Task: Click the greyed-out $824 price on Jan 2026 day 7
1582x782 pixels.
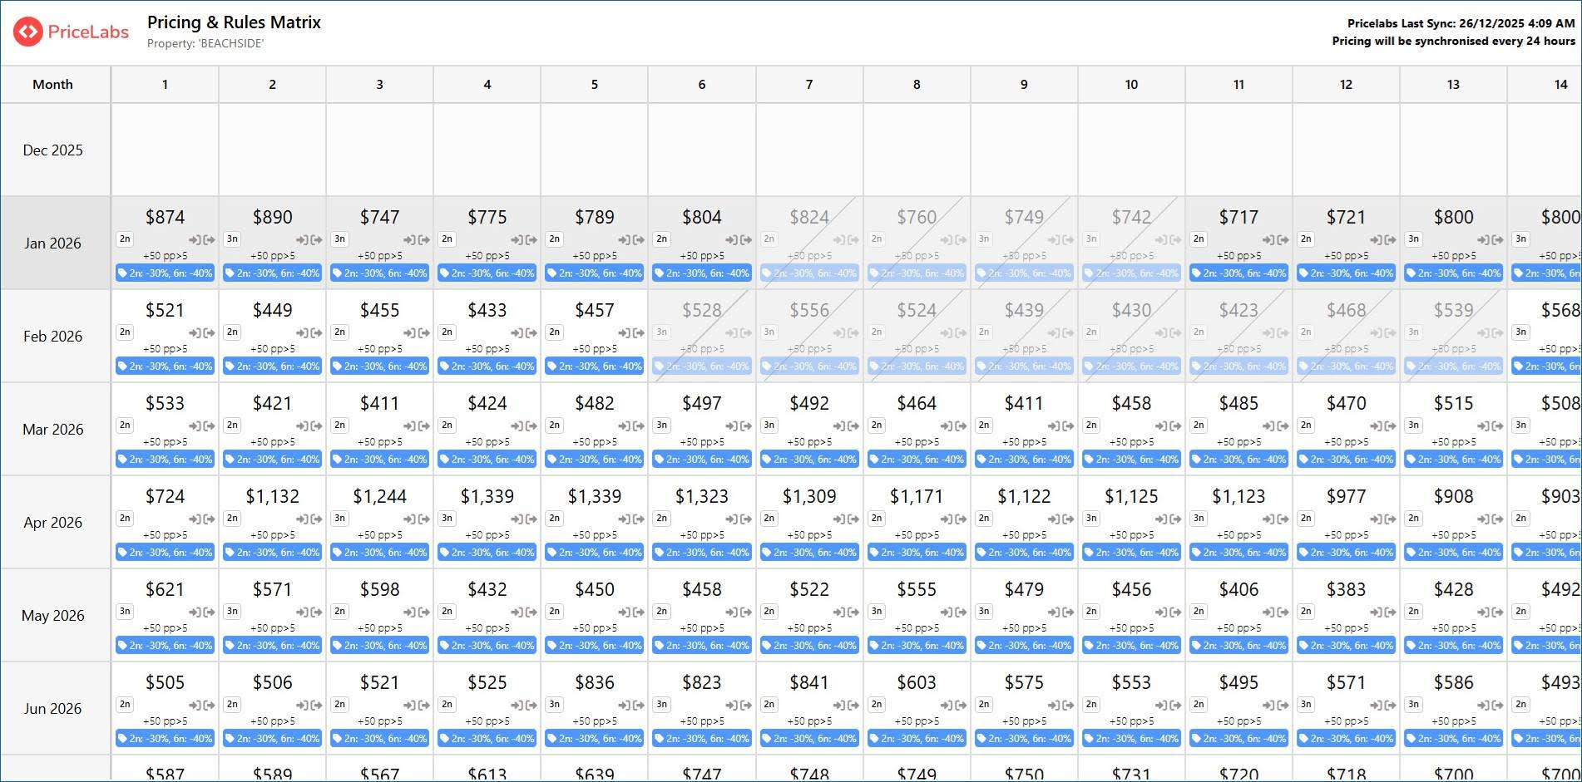Action: (808, 217)
